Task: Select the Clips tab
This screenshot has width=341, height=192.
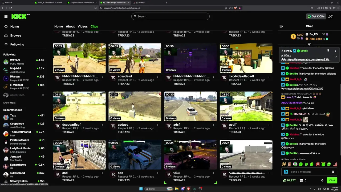Action: tap(94, 26)
